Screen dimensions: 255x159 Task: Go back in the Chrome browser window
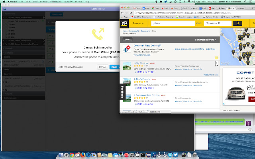tap(122, 13)
